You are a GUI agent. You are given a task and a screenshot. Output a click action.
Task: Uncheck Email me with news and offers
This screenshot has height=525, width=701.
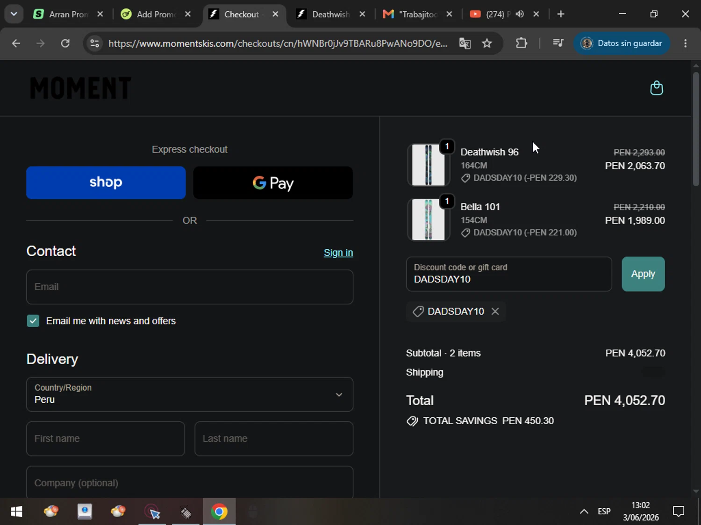click(x=33, y=321)
